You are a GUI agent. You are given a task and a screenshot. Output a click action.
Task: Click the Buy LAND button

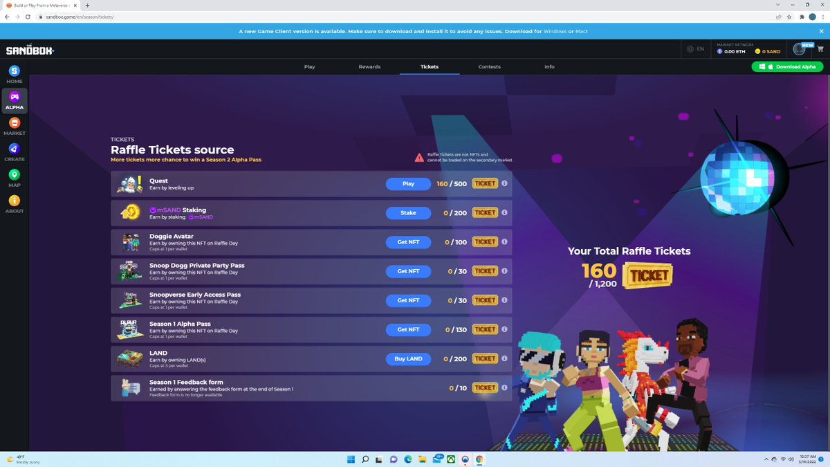(408, 358)
